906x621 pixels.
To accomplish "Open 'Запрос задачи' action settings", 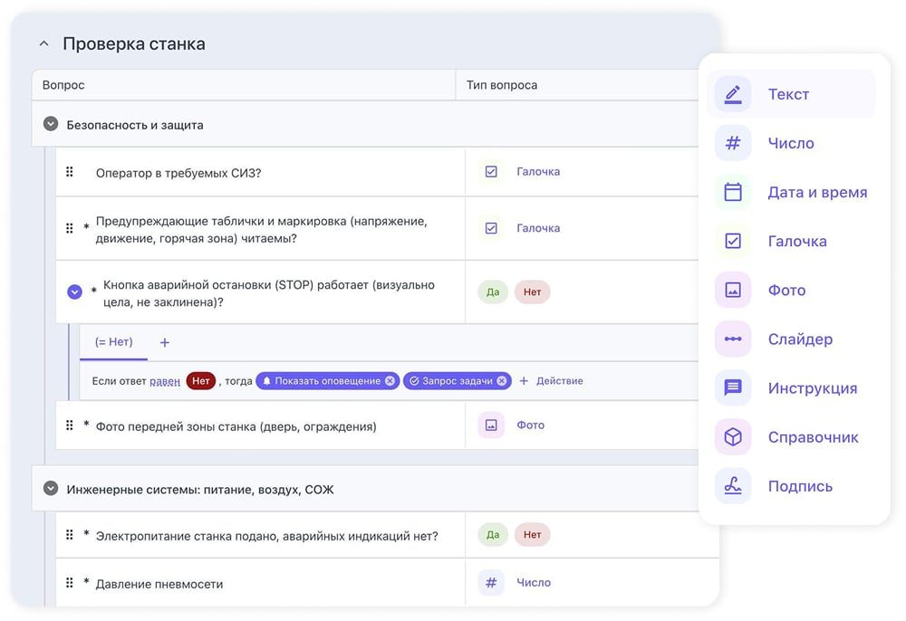I will 457,381.
